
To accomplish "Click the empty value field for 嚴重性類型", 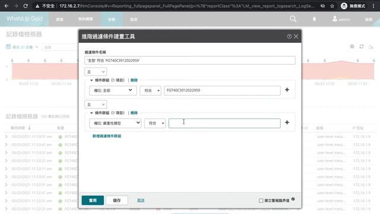I will click(224, 123).
